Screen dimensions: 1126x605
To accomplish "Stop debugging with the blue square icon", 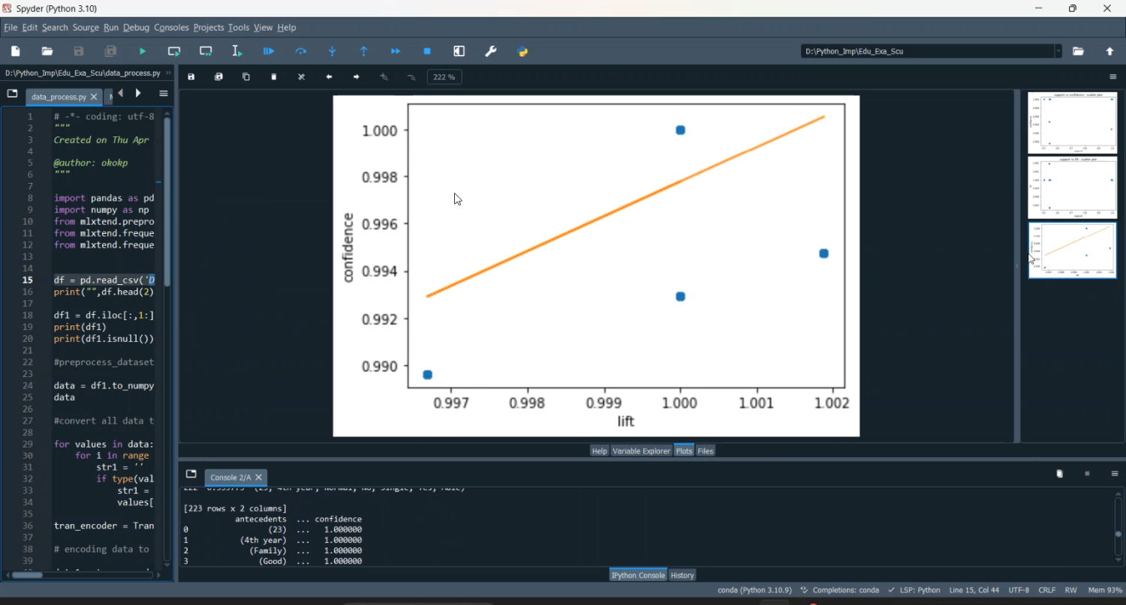I will click(x=427, y=52).
